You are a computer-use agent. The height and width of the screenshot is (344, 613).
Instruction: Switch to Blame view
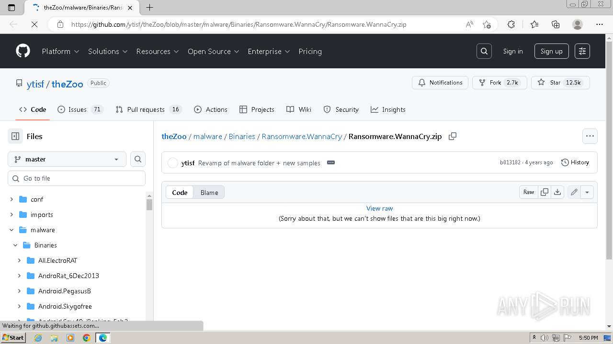point(209,193)
